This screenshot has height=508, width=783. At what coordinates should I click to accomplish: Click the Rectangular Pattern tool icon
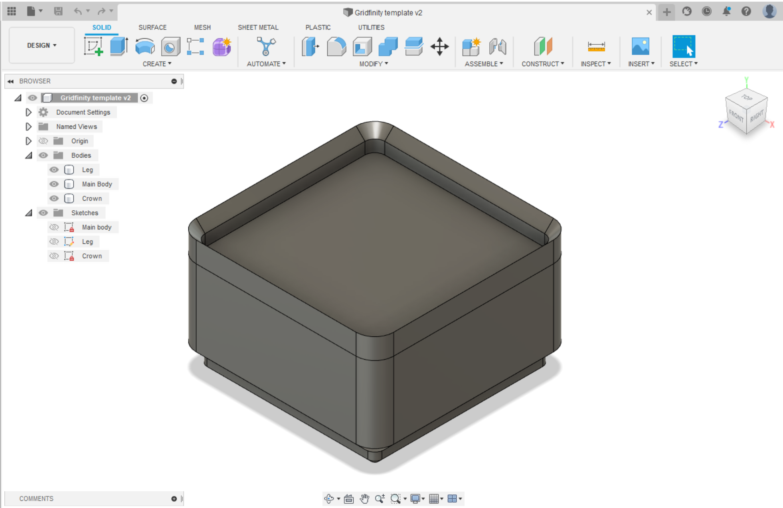pos(196,47)
